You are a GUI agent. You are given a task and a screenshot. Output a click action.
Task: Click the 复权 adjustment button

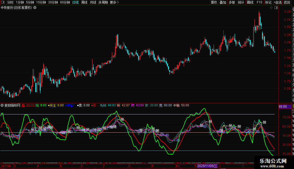click(214, 2)
